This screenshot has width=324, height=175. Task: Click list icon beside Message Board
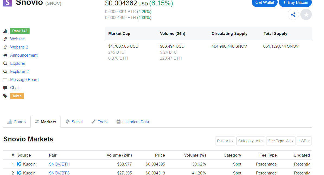5,80
